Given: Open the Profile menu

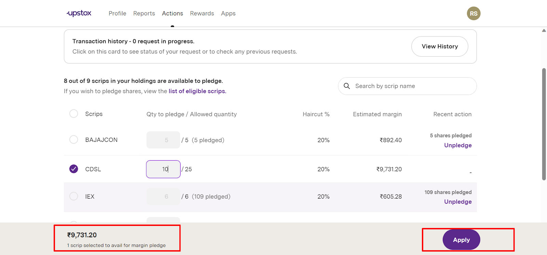Looking at the screenshot, I should click(117, 13).
